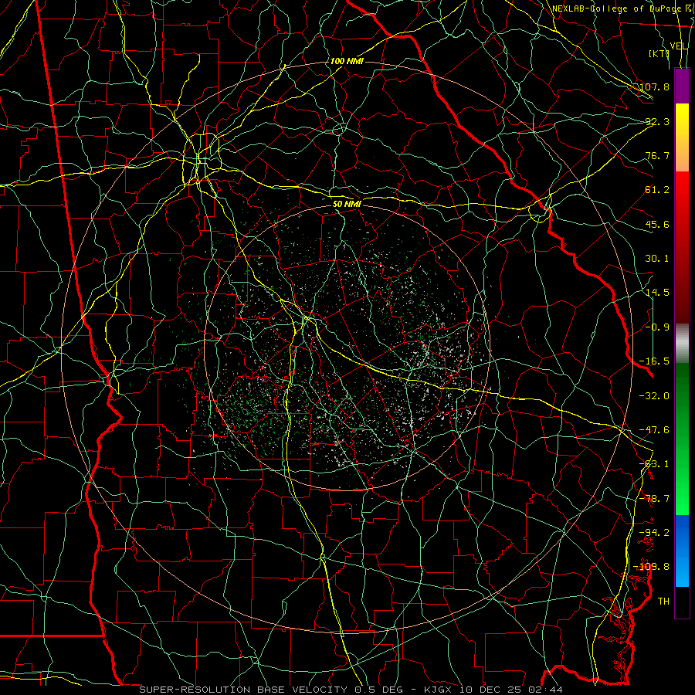Click the VEL legend title
Image resolution: width=695 pixels, height=695 pixels.
point(679,46)
